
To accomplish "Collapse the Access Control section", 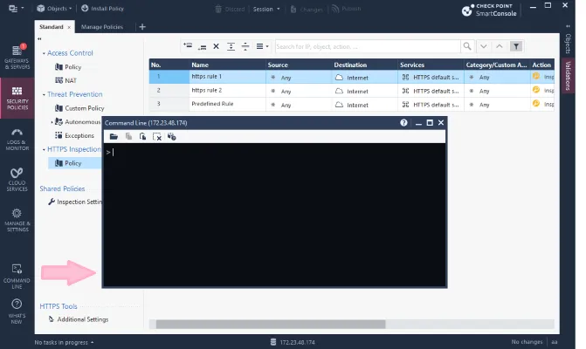I will point(44,54).
